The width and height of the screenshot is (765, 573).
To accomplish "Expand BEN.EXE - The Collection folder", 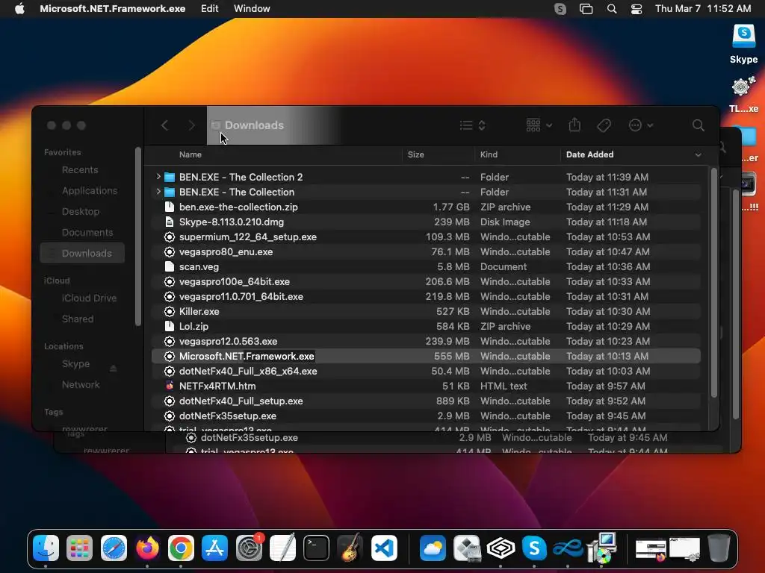I will pos(158,192).
